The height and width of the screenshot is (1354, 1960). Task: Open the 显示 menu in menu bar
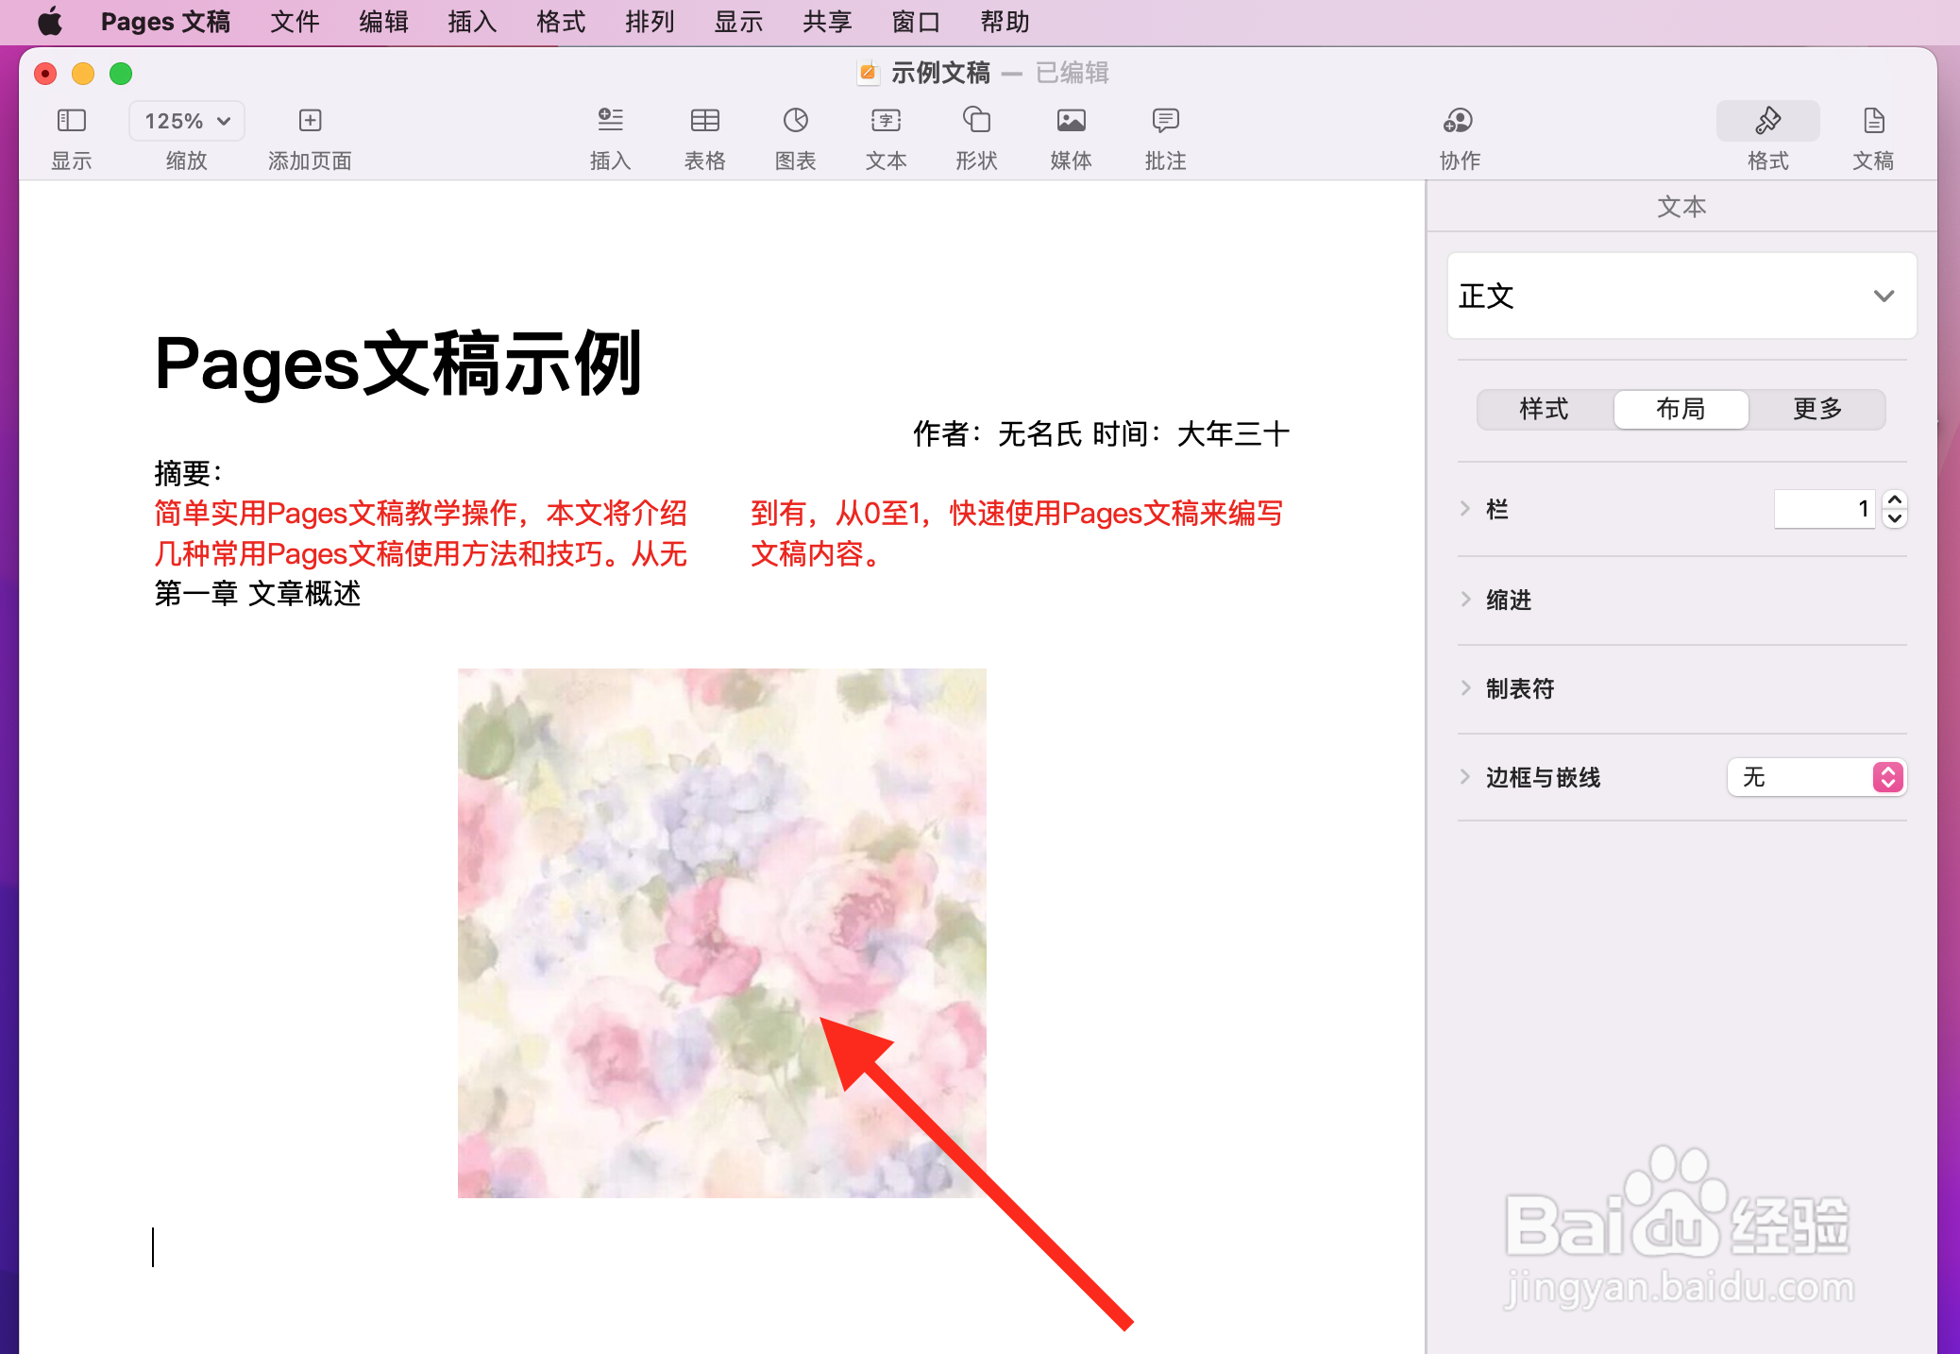point(738,21)
